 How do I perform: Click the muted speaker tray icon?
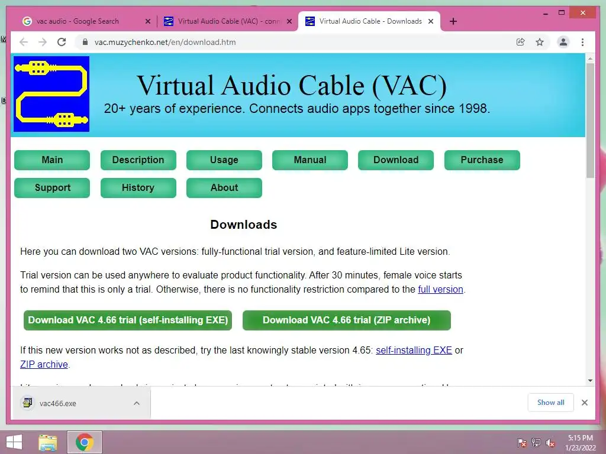[550, 443]
